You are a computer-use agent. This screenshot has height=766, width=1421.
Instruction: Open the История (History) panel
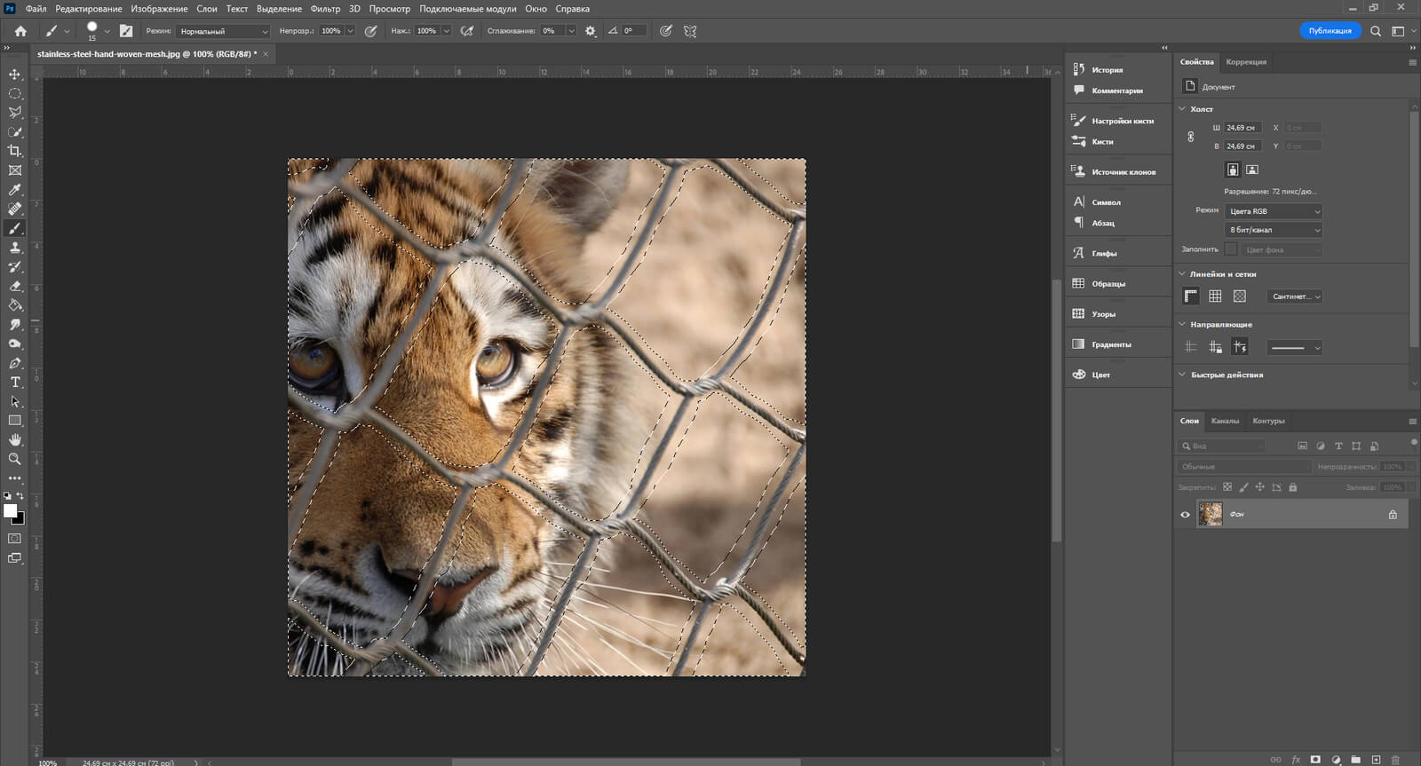(x=1107, y=69)
